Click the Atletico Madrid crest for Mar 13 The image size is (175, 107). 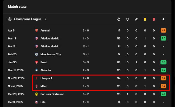point(37,38)
